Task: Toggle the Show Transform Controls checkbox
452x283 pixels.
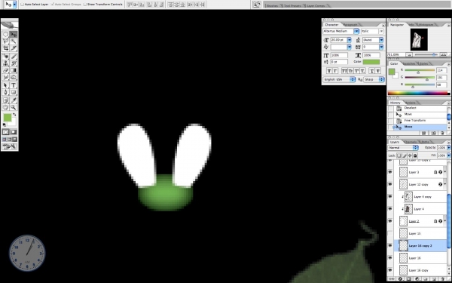Action: [84, 5]
